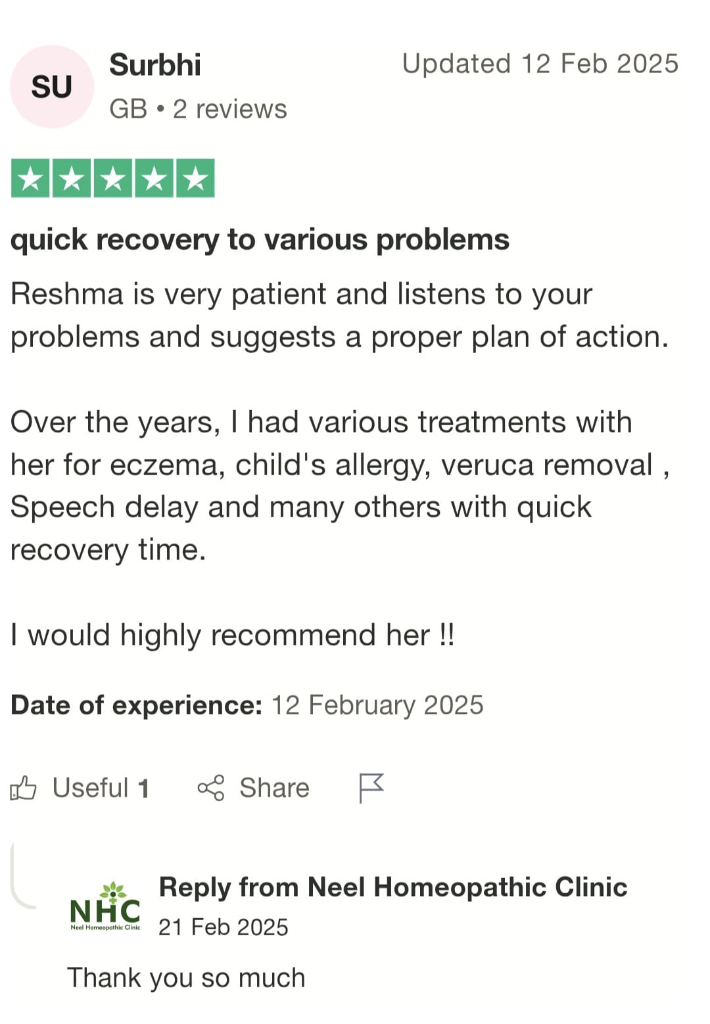
Task: Click the "Updated 12 Feb 2025" timestamp
Action: (540, 64)
